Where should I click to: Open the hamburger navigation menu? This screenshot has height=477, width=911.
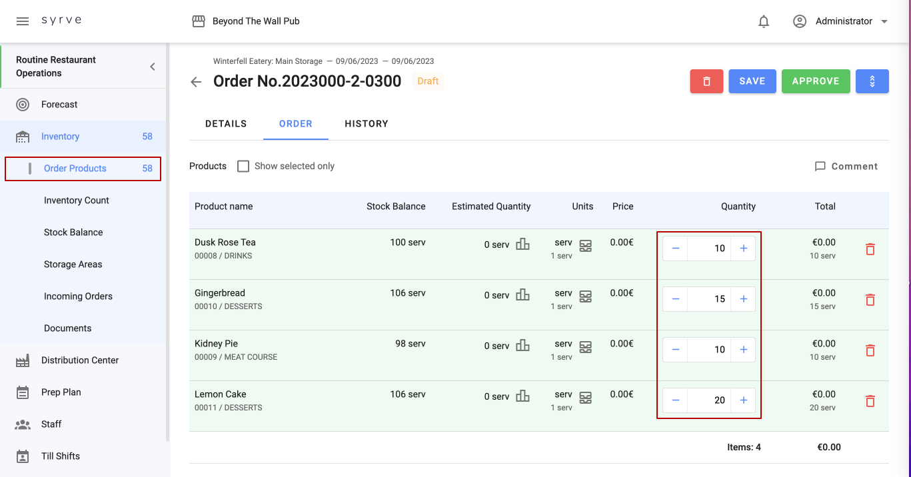(23, 21)
